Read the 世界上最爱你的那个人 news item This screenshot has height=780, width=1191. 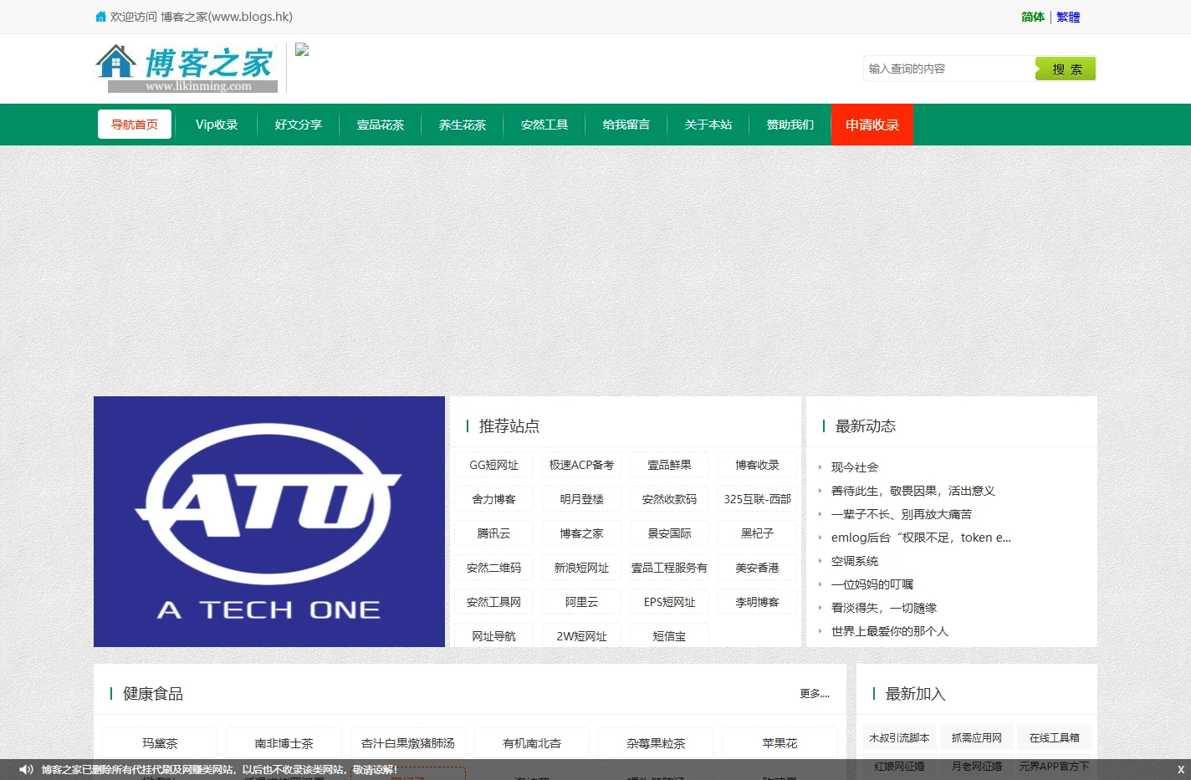(890, 631)
